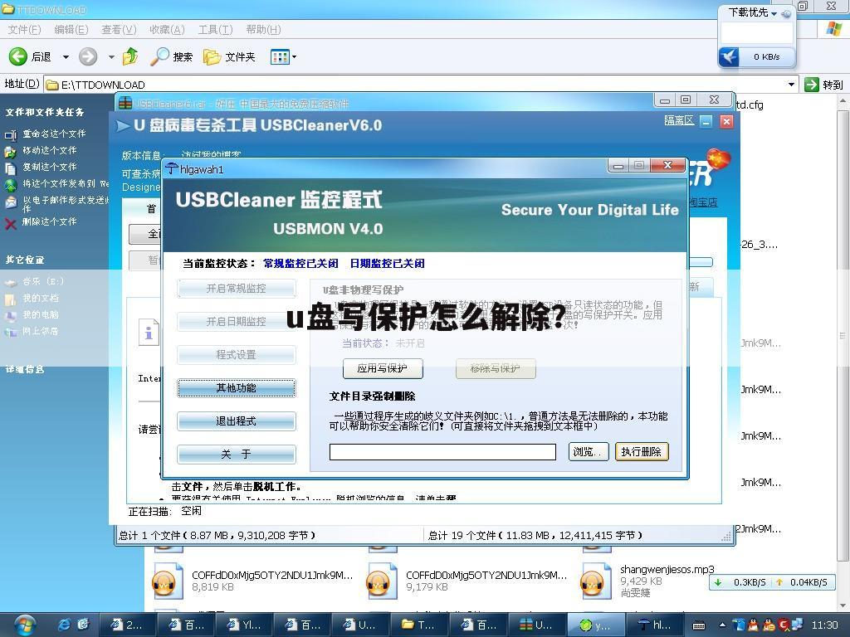Show hidden tray icons arrow
This screenshot has height=637, width=850.
pos(722,625)
